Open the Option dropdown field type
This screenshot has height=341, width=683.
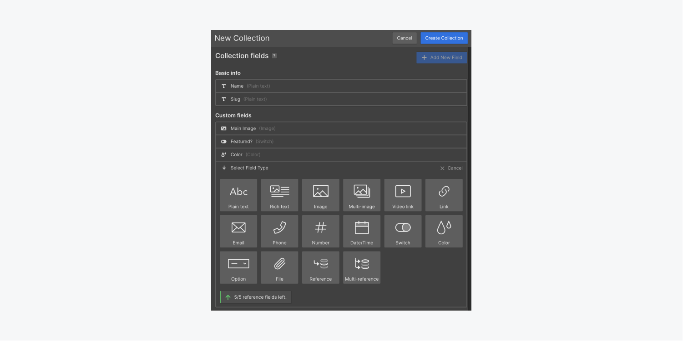(x=238, y=267)
